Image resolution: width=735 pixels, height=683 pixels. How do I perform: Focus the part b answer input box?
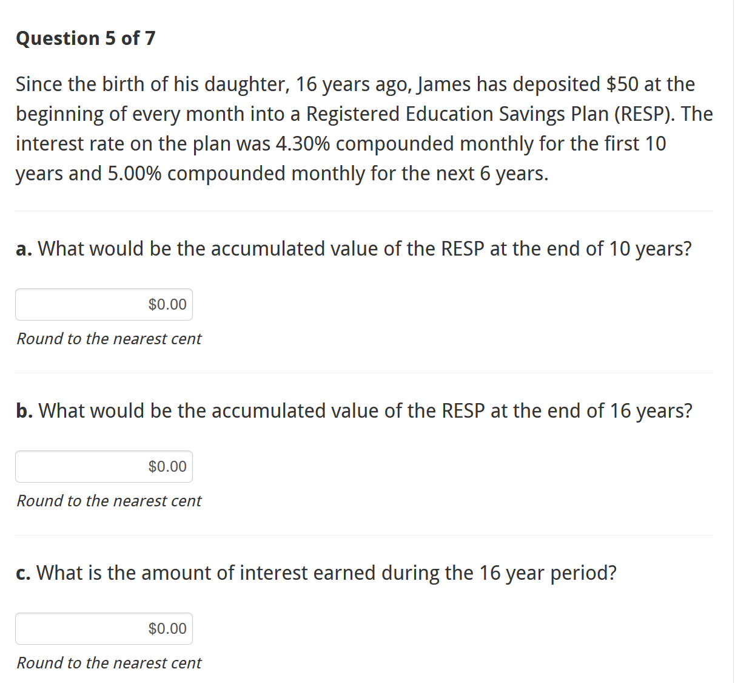104,466
